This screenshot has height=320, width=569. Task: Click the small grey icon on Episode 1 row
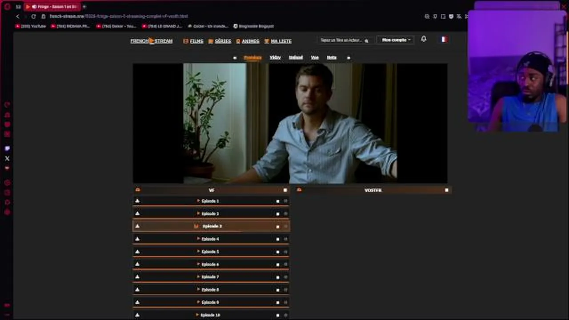click(x=286, y=201)
